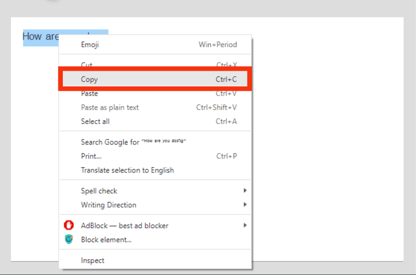Choose Copy from the context menu
The image size is (416, 275).
tap(90, 79)
